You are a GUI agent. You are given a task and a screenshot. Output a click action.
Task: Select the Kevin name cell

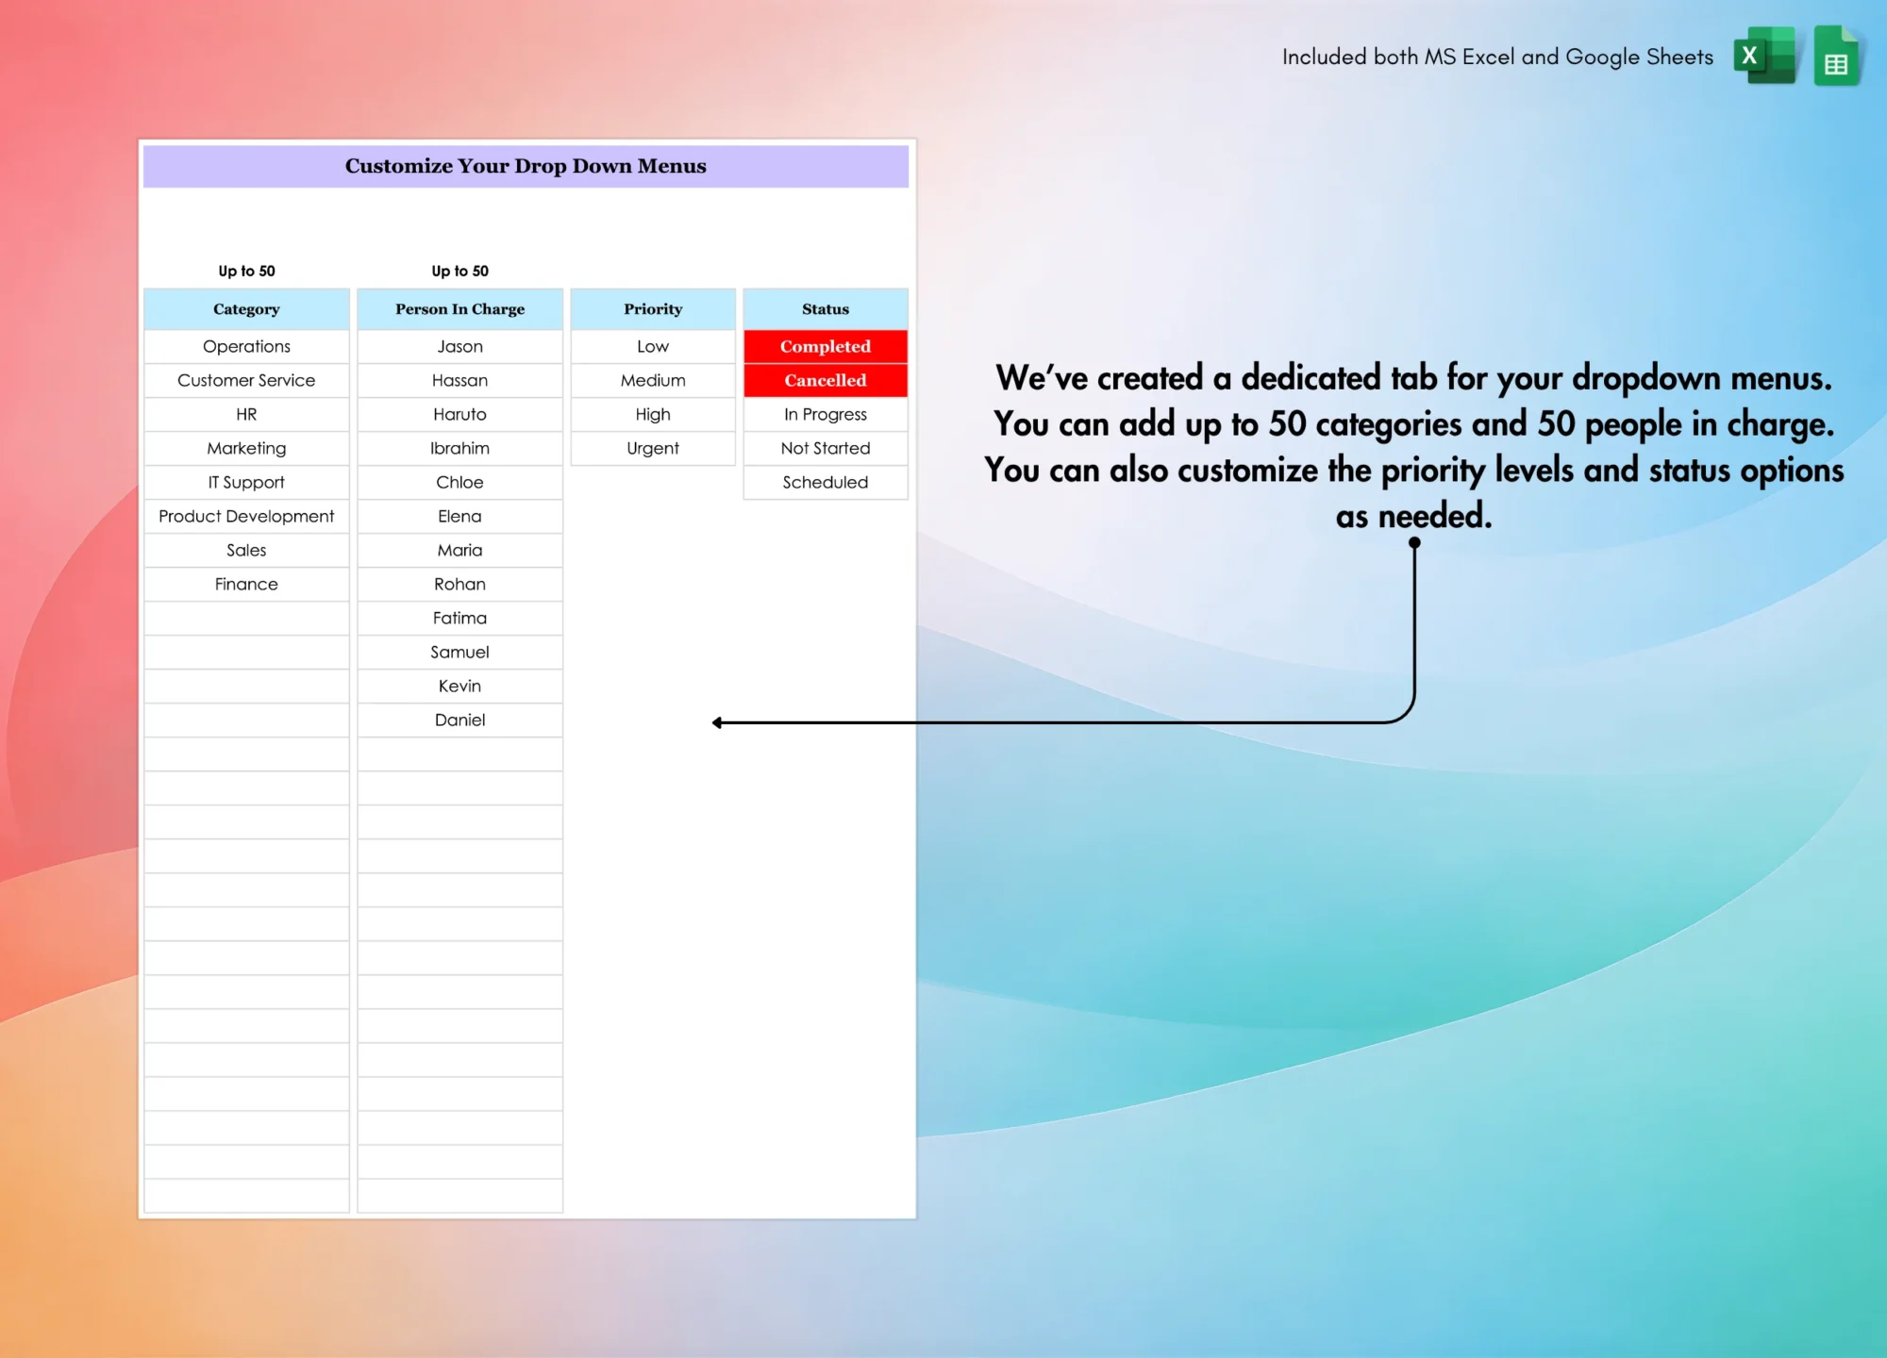click(x=459, y=686)
